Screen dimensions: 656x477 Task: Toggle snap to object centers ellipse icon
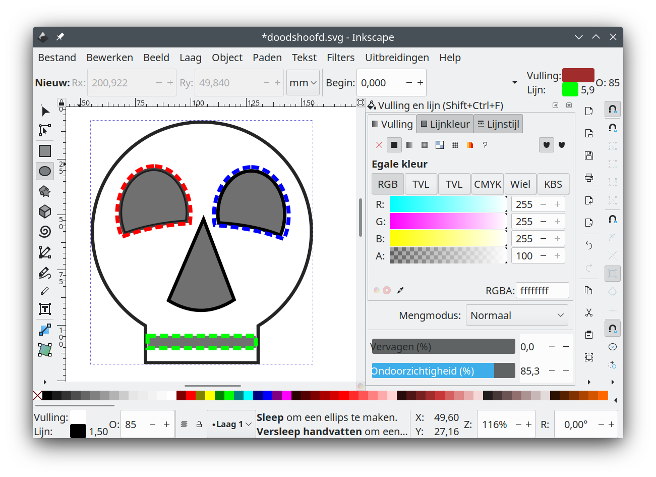tap(613, 347)
